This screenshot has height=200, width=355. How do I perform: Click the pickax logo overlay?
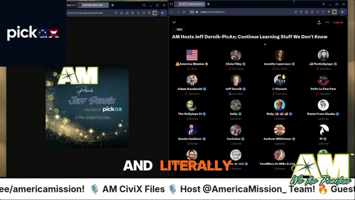(33, 33)
